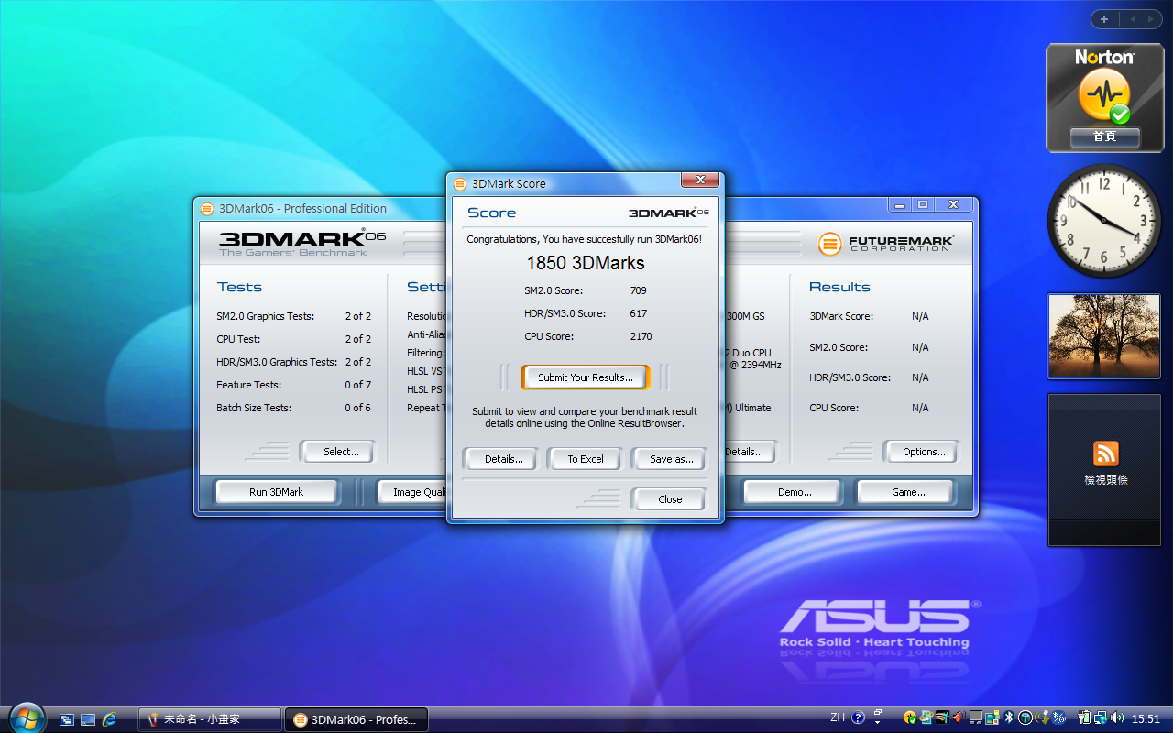
Task: Click the blue help question mark icon
Action: click(x=858, y=717)
